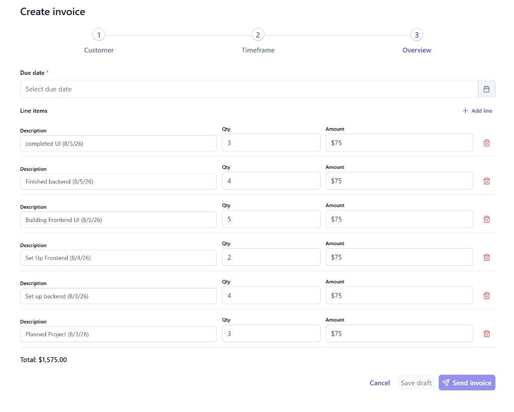Viewport: 514px width, 412px height.
Task: Click the 'Due date' label
Action: coord(32,73)
